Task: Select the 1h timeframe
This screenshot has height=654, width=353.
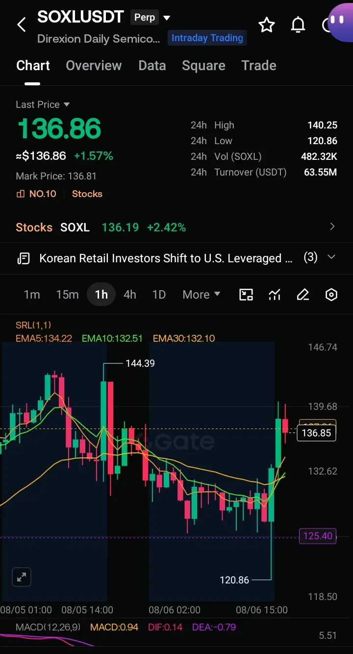Action: [101, 295]
